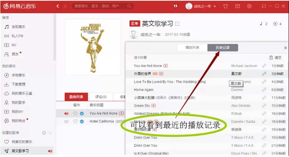The height and width of the screenshot is (157, 289).
Task: Collapse the 创建的歌单 section chevron
Action: click(50, 133)
